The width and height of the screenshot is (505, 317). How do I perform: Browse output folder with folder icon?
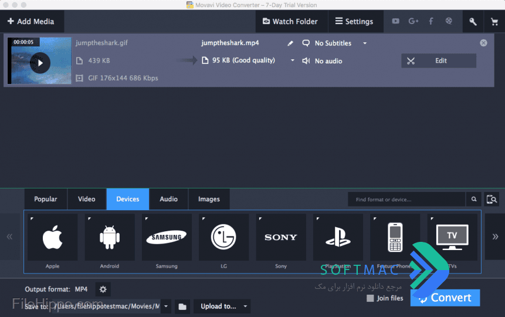pyautogui.click(x=182, y=306)
